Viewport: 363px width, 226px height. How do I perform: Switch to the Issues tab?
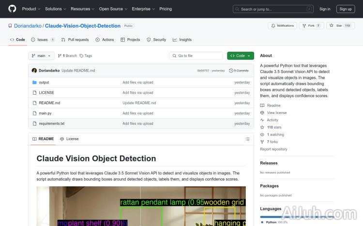click(43, 40)
